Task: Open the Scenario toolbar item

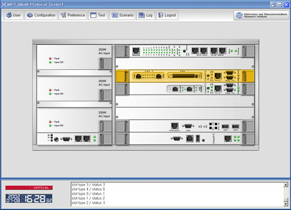Action: [122, 15]
